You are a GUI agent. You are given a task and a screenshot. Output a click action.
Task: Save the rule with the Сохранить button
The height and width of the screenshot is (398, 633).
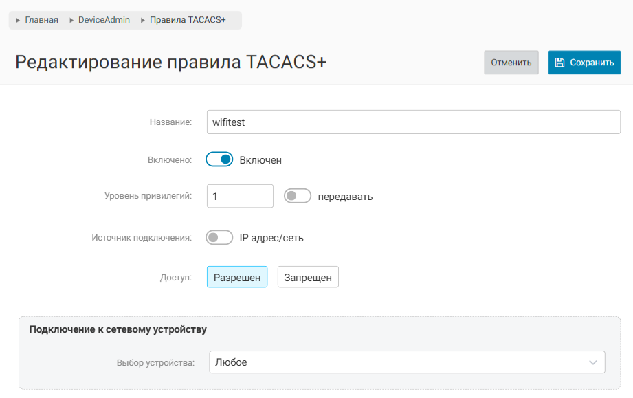tap(584, 63)
